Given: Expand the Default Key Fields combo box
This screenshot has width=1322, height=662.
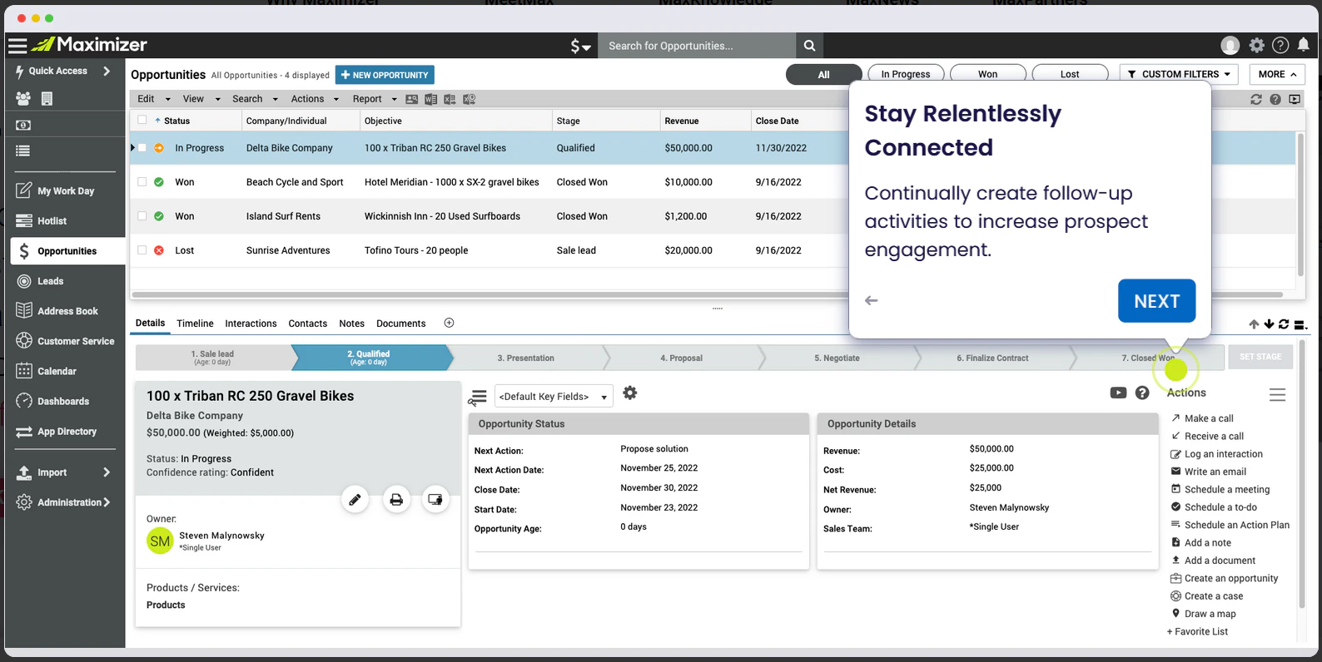Looking at the screenshot, I should click(x=554, y=397).
